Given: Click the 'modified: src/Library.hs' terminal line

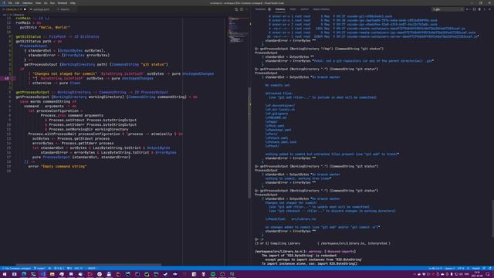Looking at the screenshot, I should tap(290, 219).
